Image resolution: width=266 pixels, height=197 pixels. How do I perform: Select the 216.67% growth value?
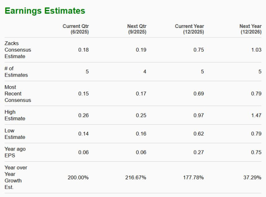point(136,178)
